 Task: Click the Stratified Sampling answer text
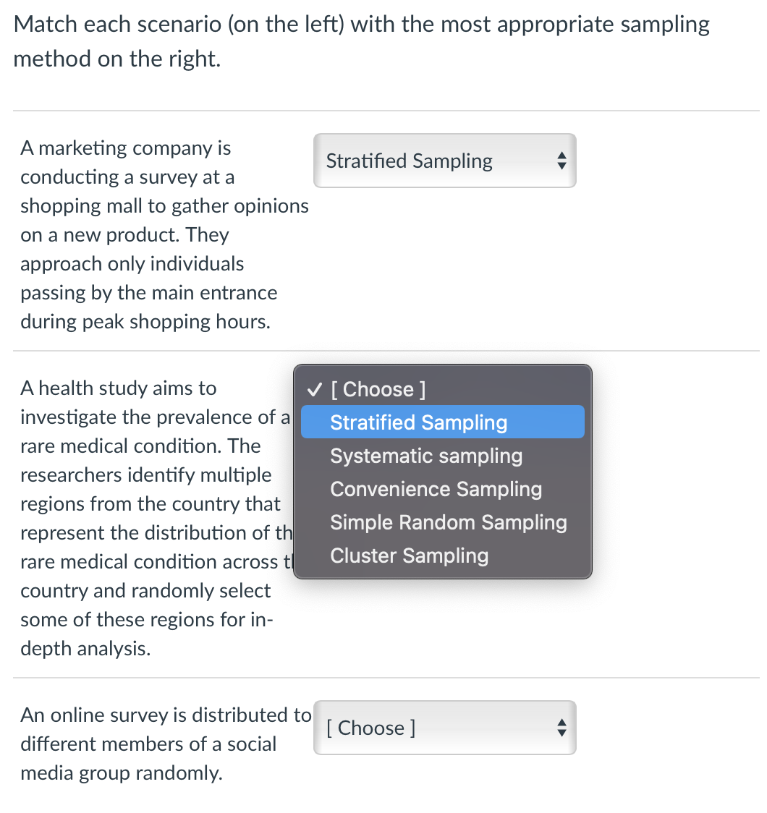[409, 161]
